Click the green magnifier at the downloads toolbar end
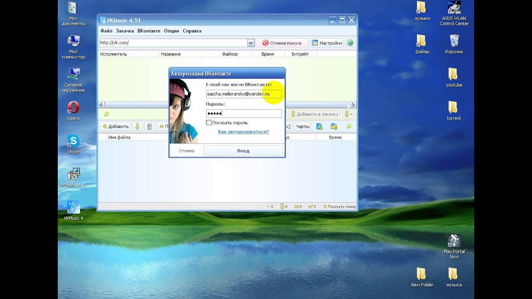Image resolution: width=532 pixels, height=299 pixels. tap(349, 126)
